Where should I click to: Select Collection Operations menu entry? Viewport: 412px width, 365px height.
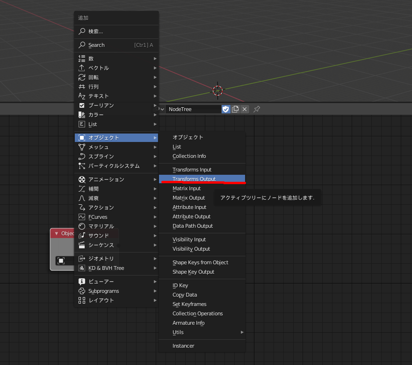pos(202,313)
